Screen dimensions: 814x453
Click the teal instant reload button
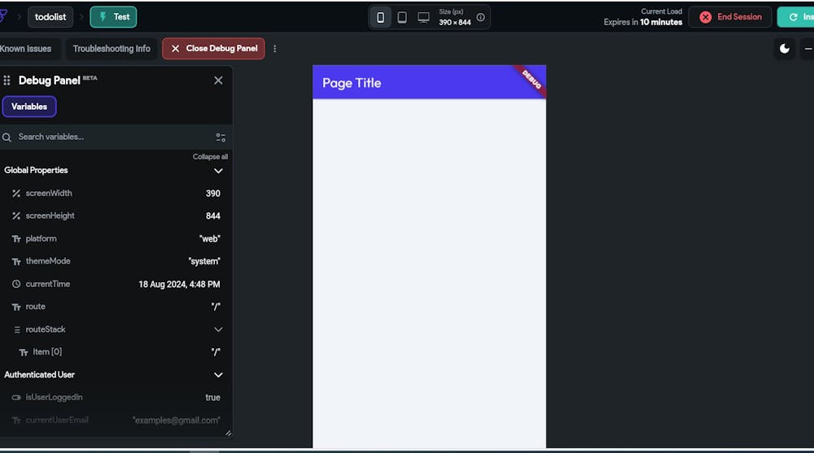[796, 17]
